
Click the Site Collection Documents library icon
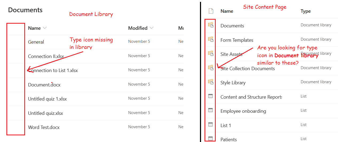(x=211, y=68)
